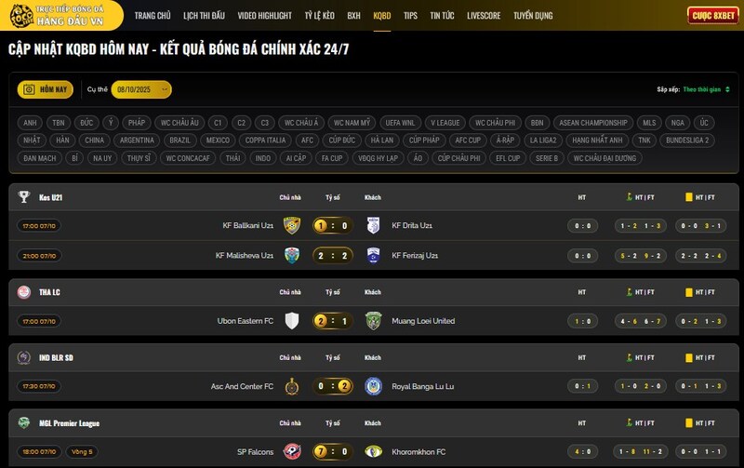
Task: Open the Livescore menu item
Action: pyautogui.click(x=484, y=16)
